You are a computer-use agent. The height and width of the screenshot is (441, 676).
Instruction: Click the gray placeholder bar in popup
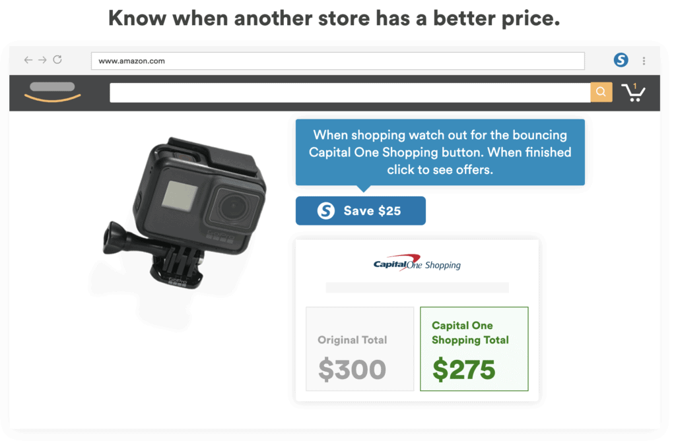[x=417, y=287]
